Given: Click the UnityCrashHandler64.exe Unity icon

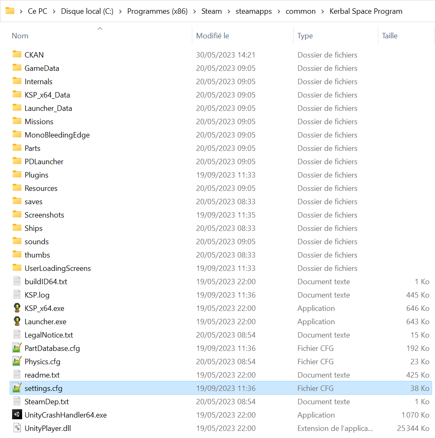Looking at the screenshot, I should tap(17, 415).
